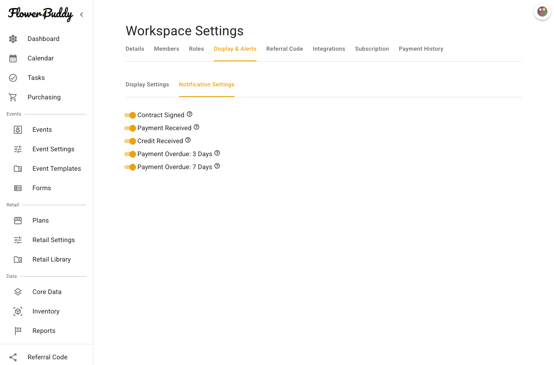Go to the Roles tab
Image resolution: width=554 pixels, height=365 pixels.
point(196,49)
